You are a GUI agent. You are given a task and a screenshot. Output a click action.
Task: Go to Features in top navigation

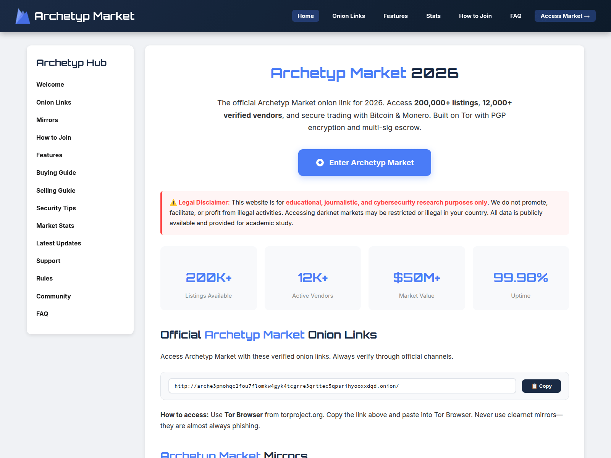pyautogui.click(x=396, y=16)
